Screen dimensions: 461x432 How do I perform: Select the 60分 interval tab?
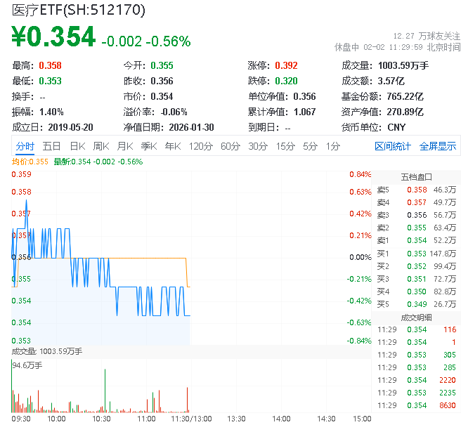click(x=230, y=146)
